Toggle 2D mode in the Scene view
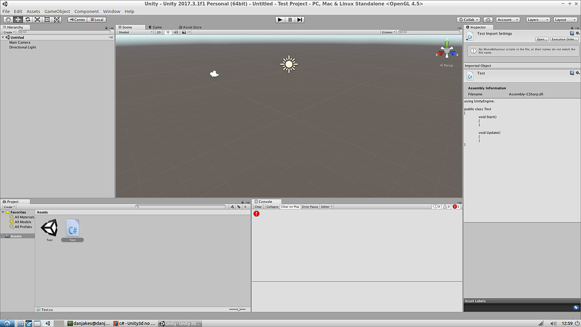The width and height of the screenshot is (581, 327). [159, 32]
